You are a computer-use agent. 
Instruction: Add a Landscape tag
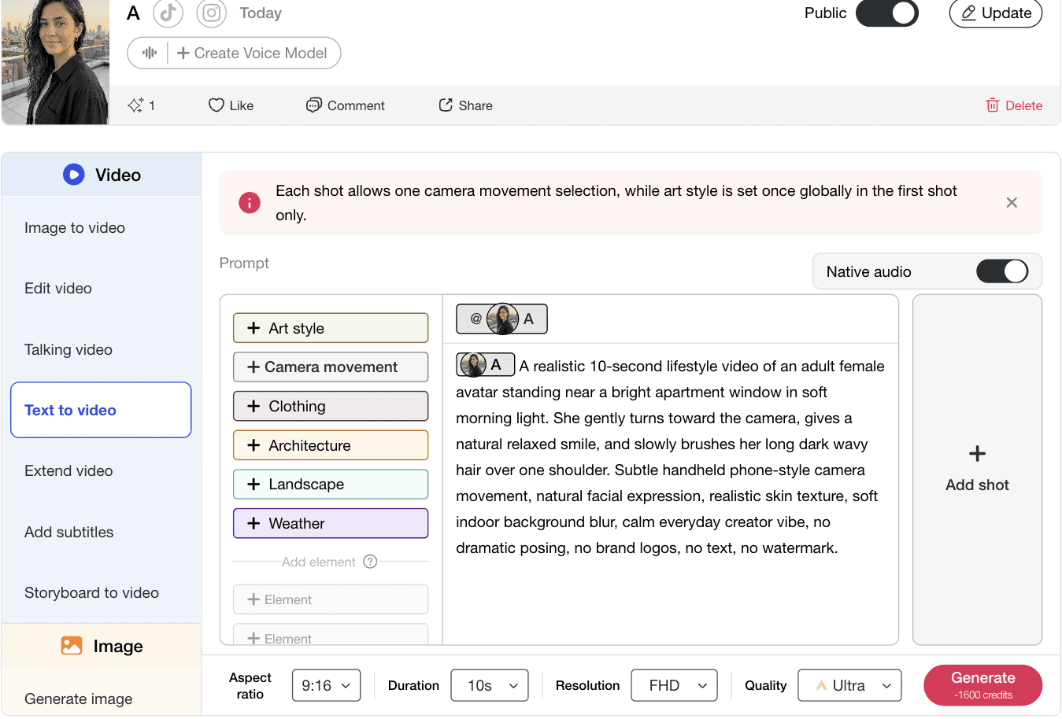point(331,484)
